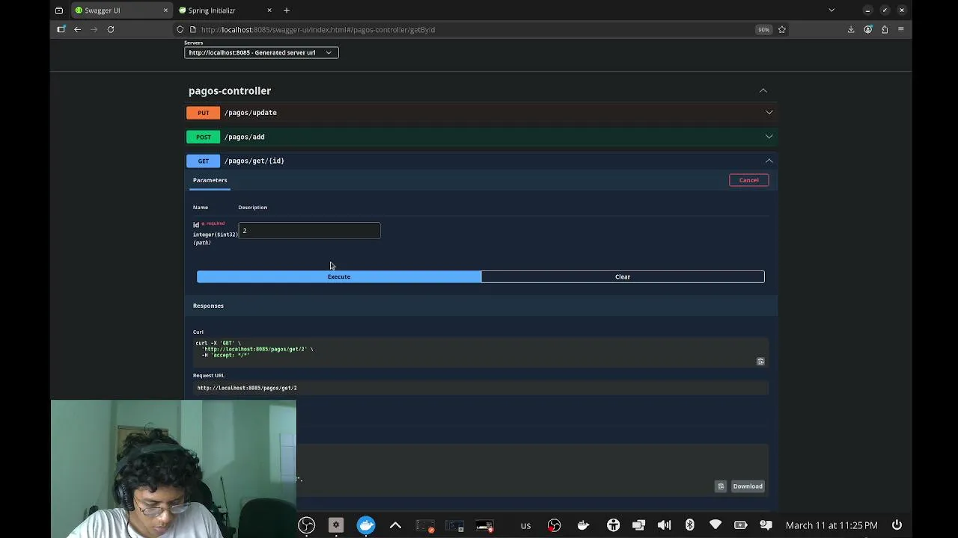Open Bluetooth settings in the tray
This screenshot has height=538, width=958.
point(689,525)
